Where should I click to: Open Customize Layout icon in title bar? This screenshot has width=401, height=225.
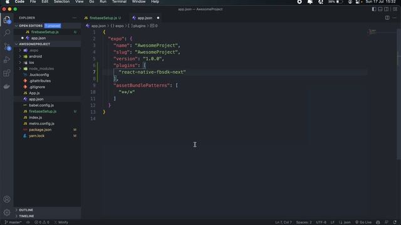coord(395,9)
